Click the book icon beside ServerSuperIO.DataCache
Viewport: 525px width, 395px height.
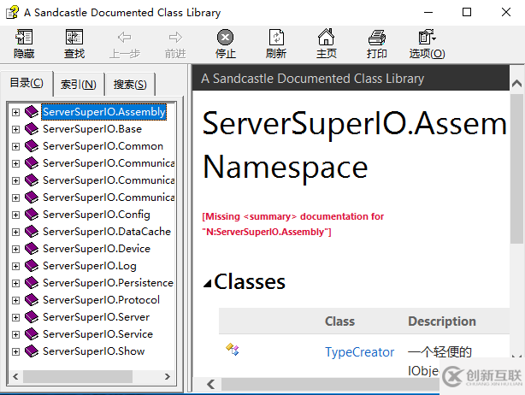click(x=32, y=232)
